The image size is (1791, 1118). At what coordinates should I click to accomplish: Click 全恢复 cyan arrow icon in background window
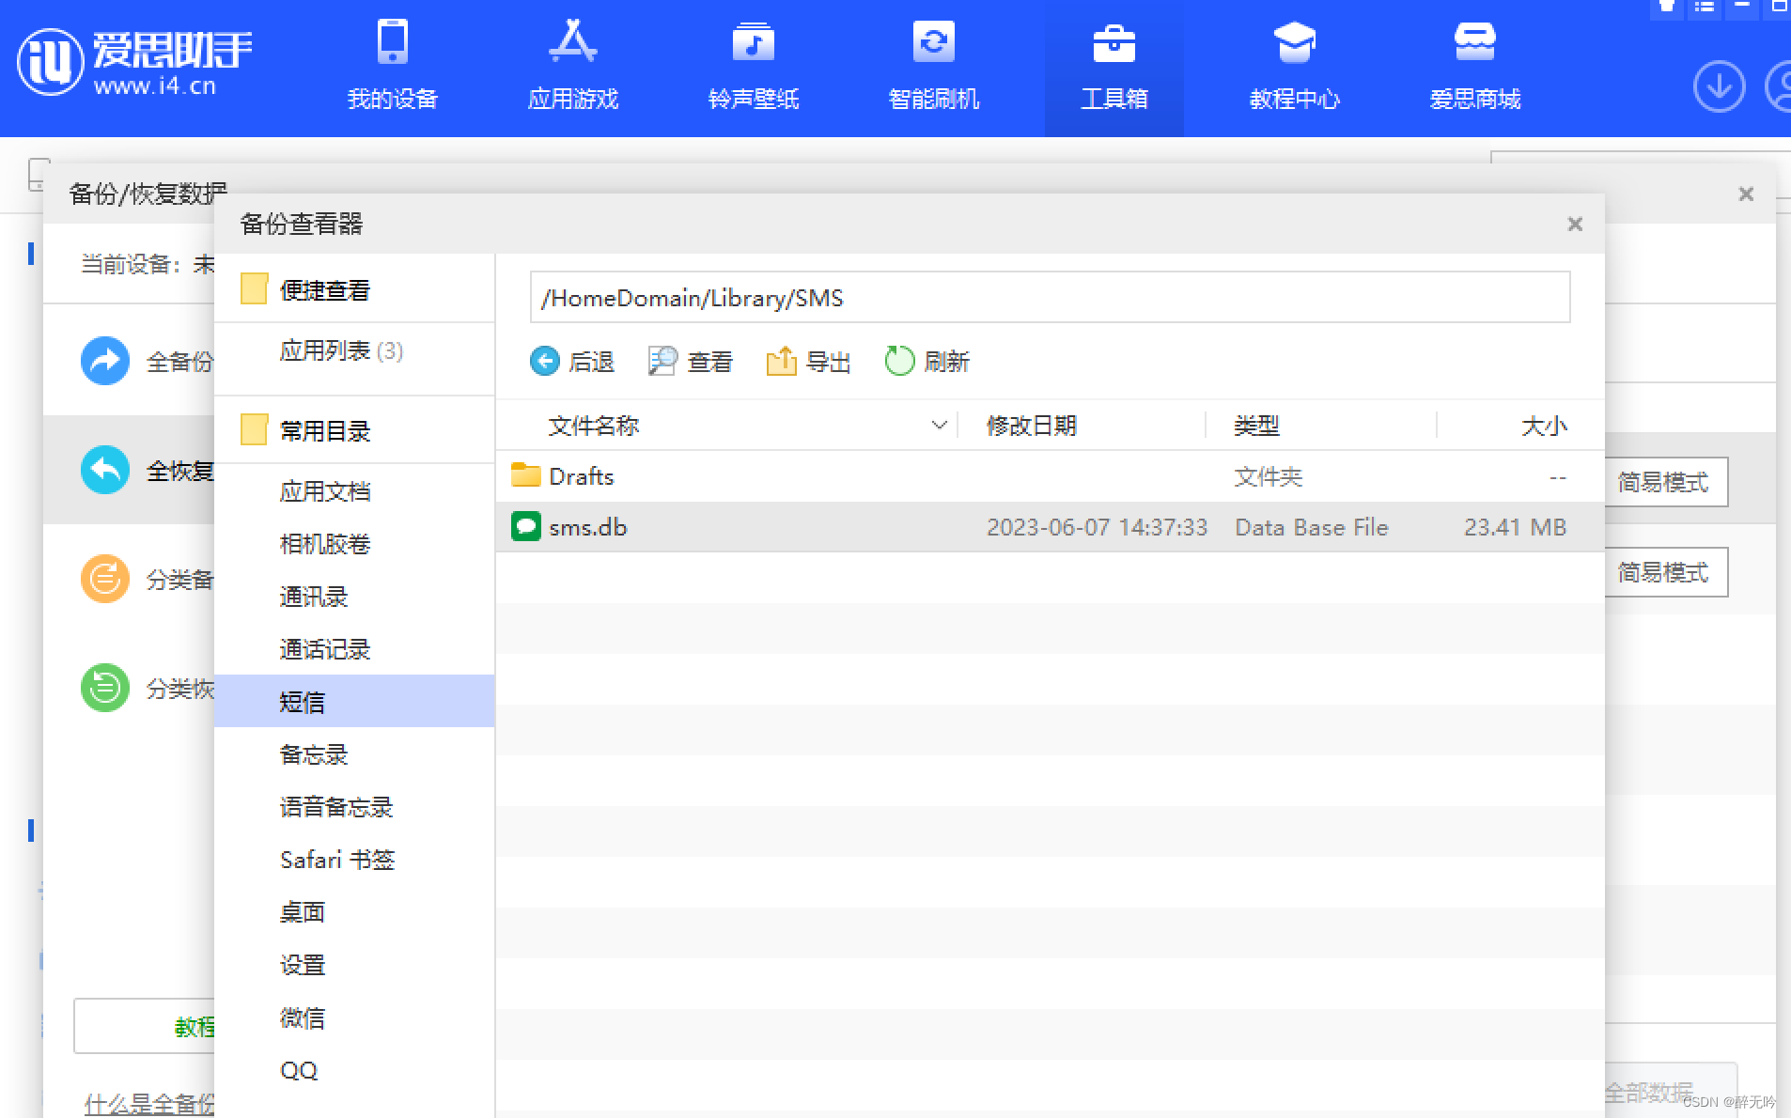pos(104,470)
